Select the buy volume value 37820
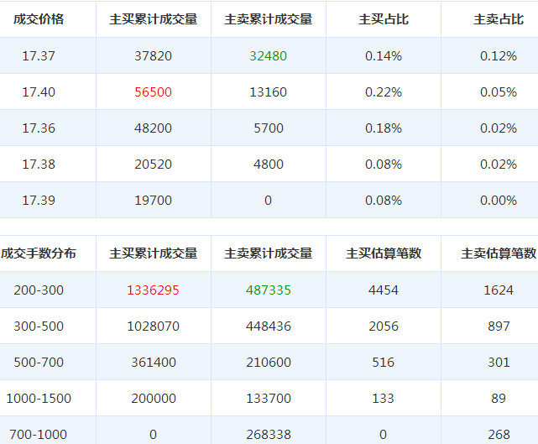Screen dimensions: 538x444 coord(154,56)
